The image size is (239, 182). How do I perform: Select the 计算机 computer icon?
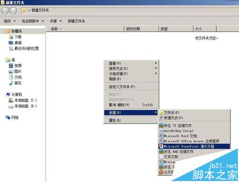point(8,95)
